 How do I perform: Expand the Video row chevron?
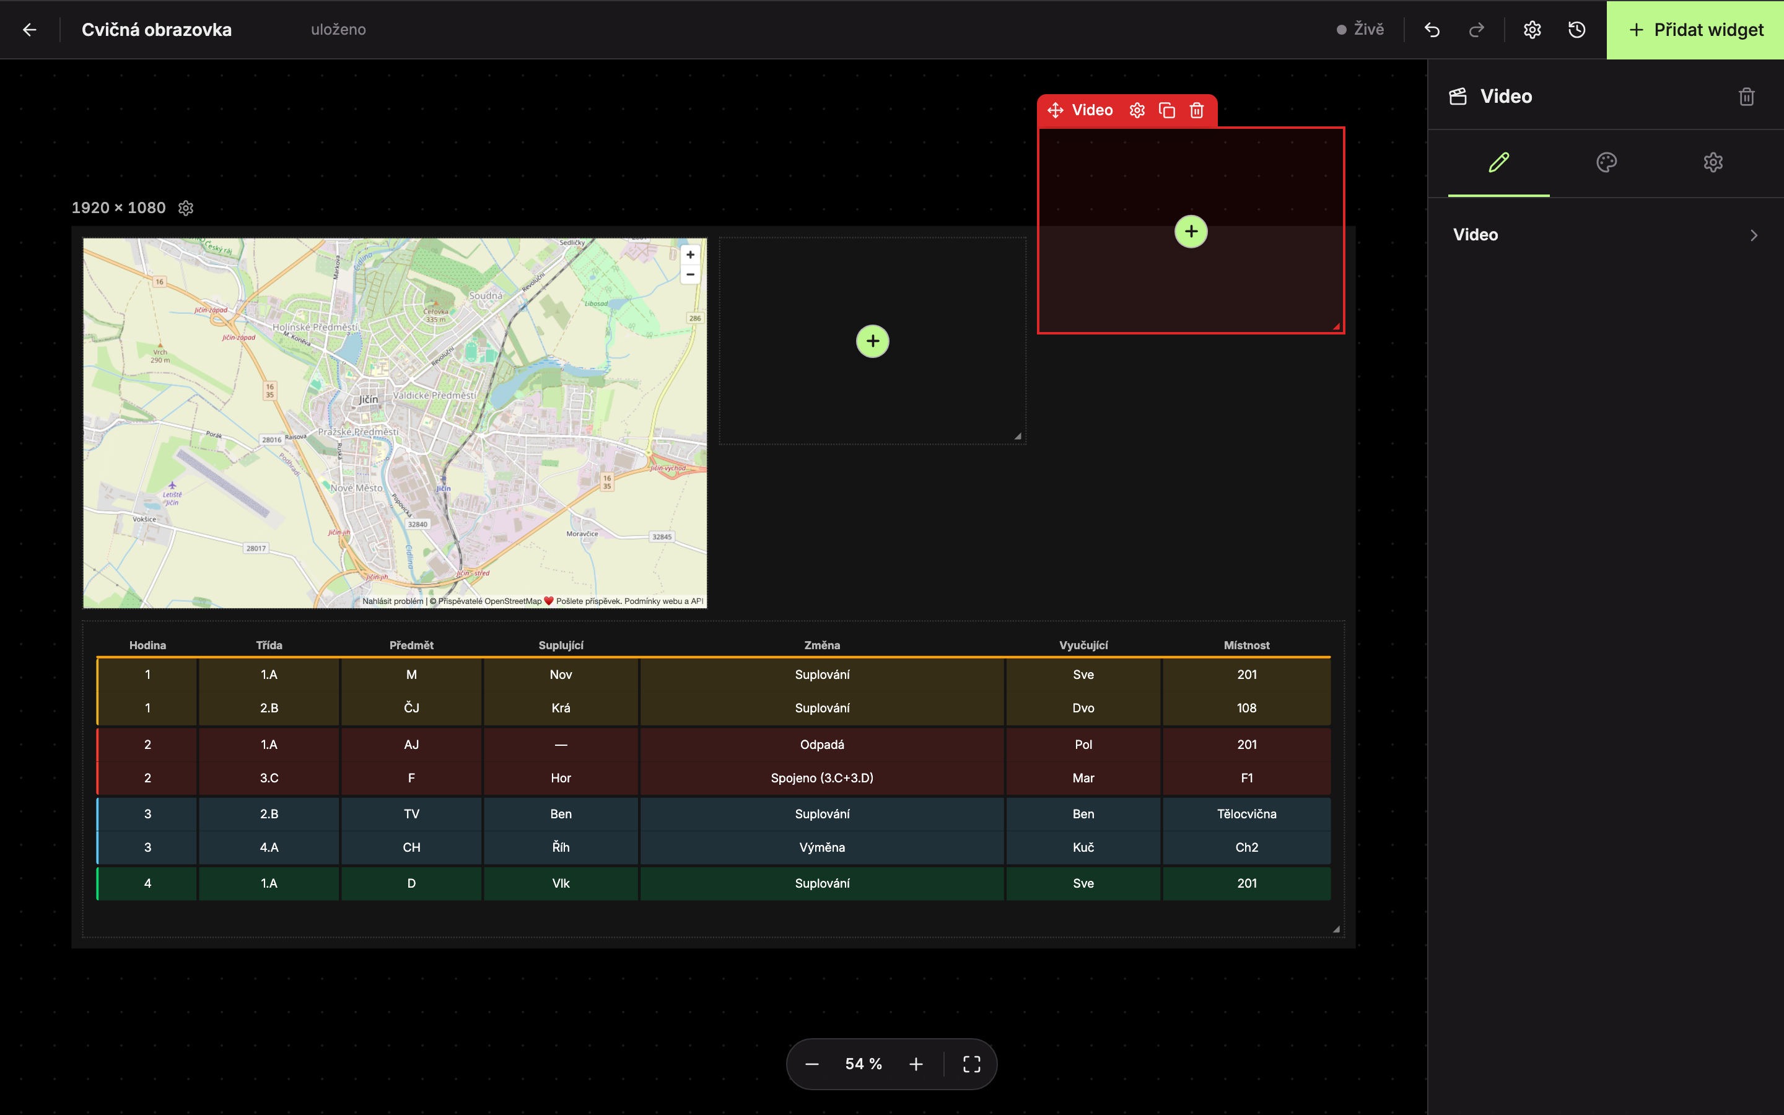pos(1754,235)
